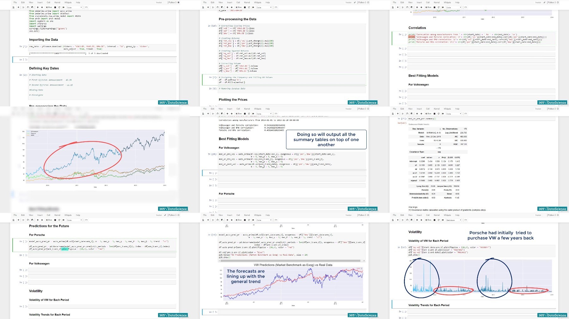Open the View menu in the volatility chart notebook
Viewport: 569px width, 319px height.
coord(410,215)
